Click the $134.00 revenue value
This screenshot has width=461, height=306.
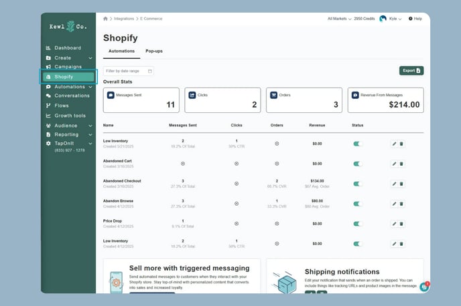(x=317, y=181)
